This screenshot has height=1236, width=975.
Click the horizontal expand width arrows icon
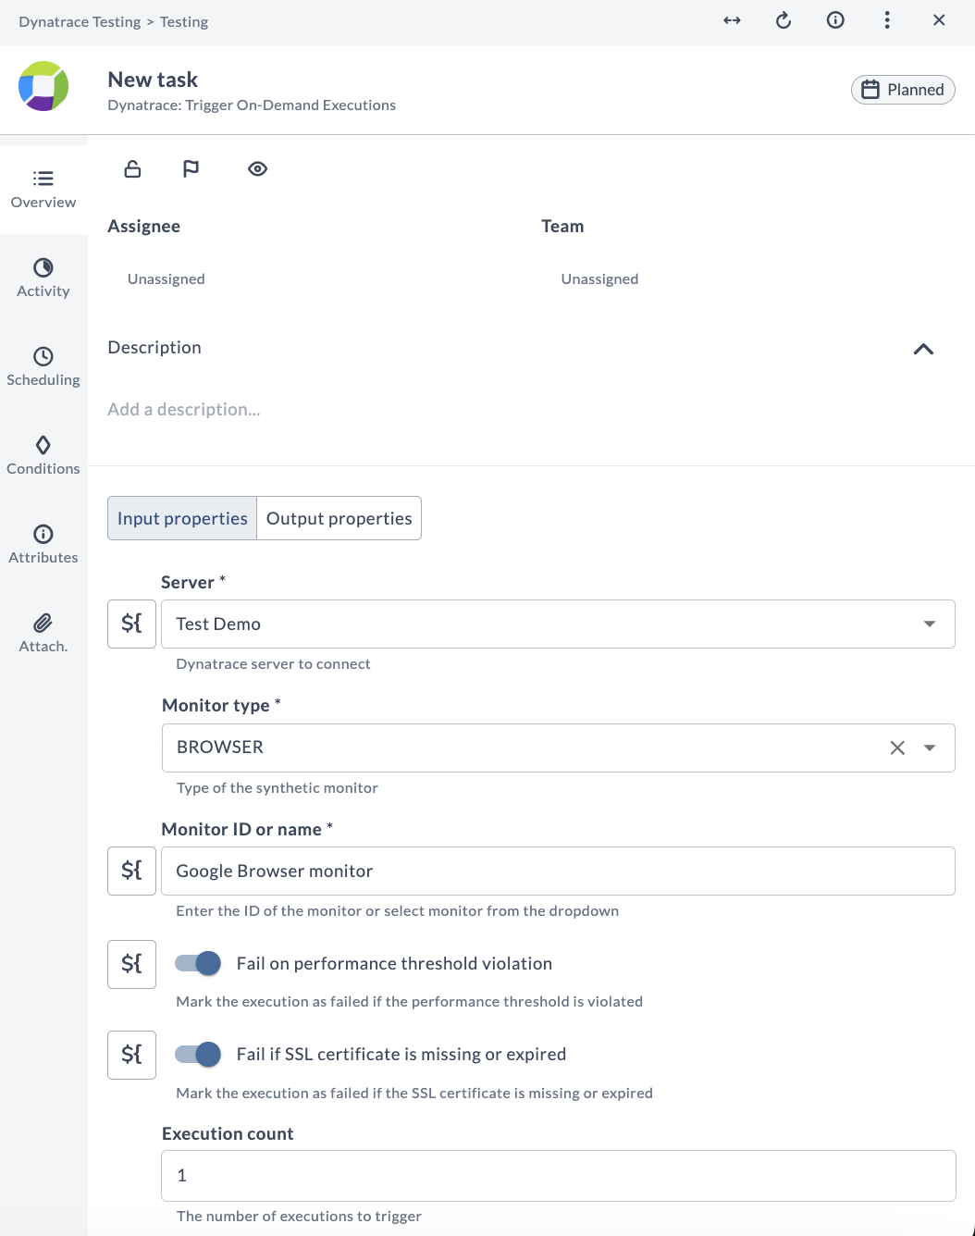coord(732,20)
